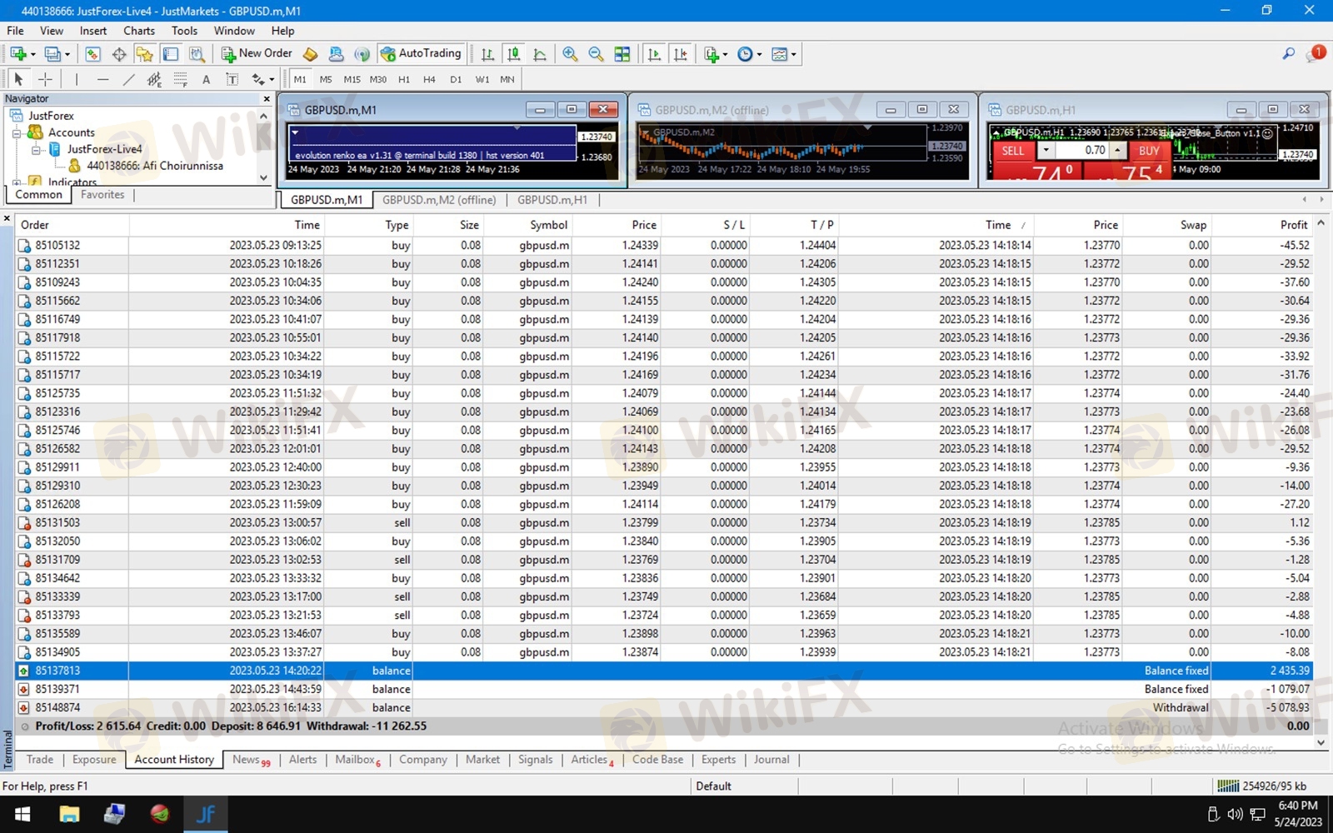The image size is (1333, 833).
Task: Click the Zoom Out magnifier icon
Action: click(x=596, y=53)
